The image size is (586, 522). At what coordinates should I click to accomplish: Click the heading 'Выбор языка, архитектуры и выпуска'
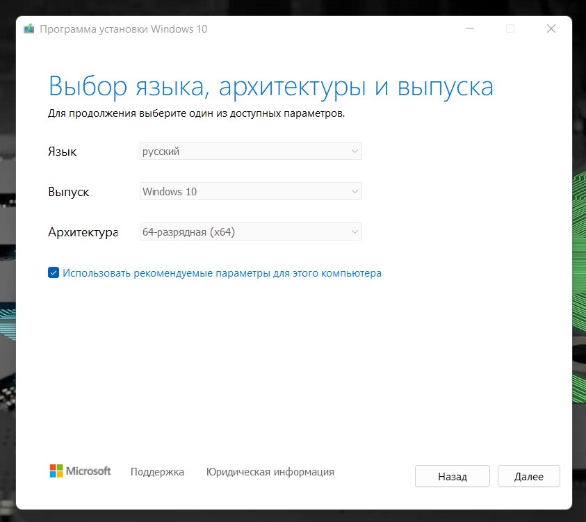point(271,87)
